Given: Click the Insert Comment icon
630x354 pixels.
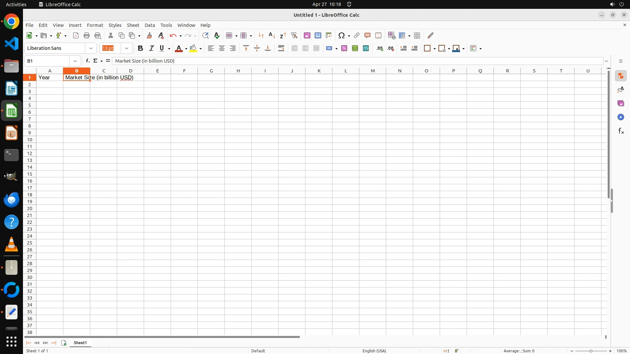Looking at the screenshot, I should pyautogui.click(x=367, y=35).
